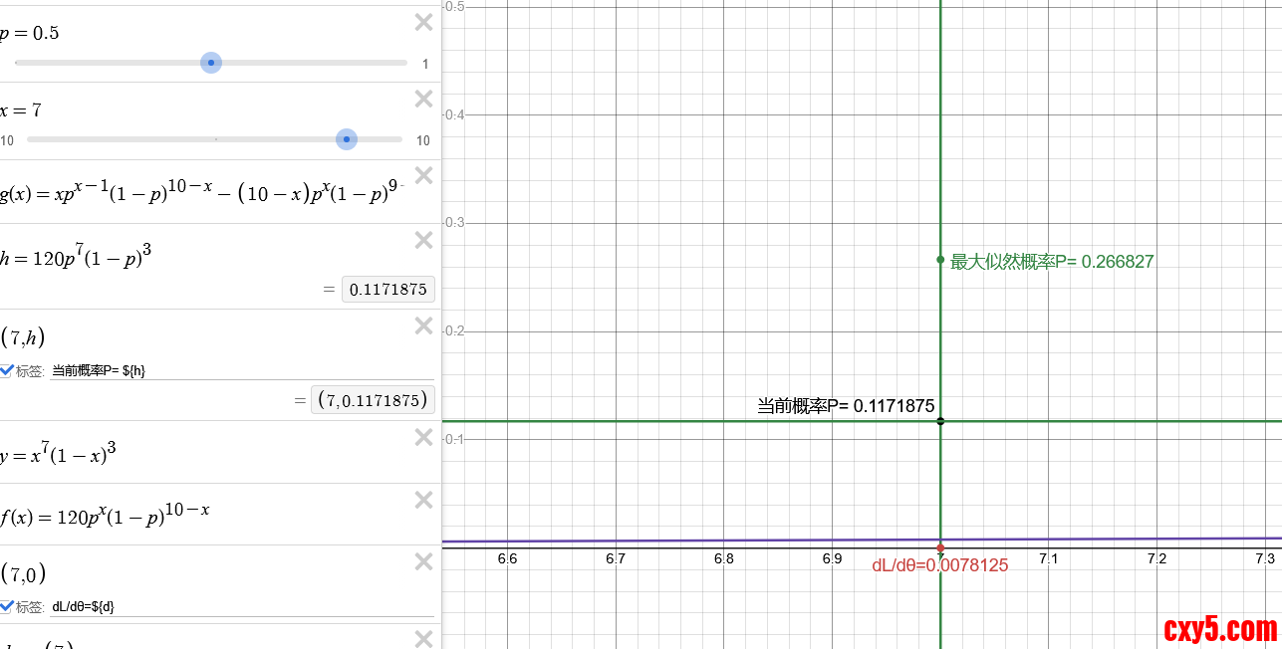Remove the y = x^7(1-x)^3 expression
Viewport: 1282px width, 649px height.
(x=423, y=436)
